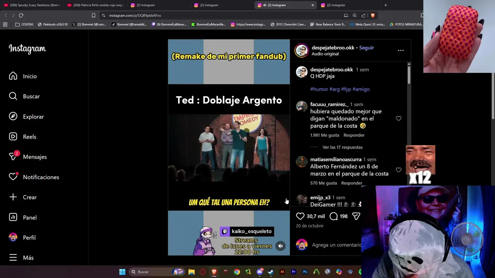Go back with browser back arrow
The height and width of the screenshot is (278, 495).
coord(5,15)
